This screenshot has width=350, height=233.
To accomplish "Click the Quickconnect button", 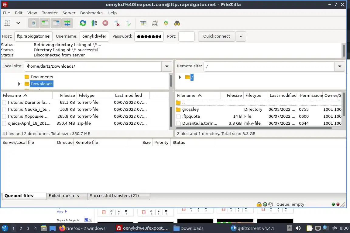I will click(217, 36).
